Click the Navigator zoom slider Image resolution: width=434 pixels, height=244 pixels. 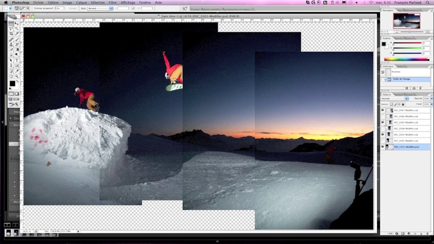[x=410, y=32]
